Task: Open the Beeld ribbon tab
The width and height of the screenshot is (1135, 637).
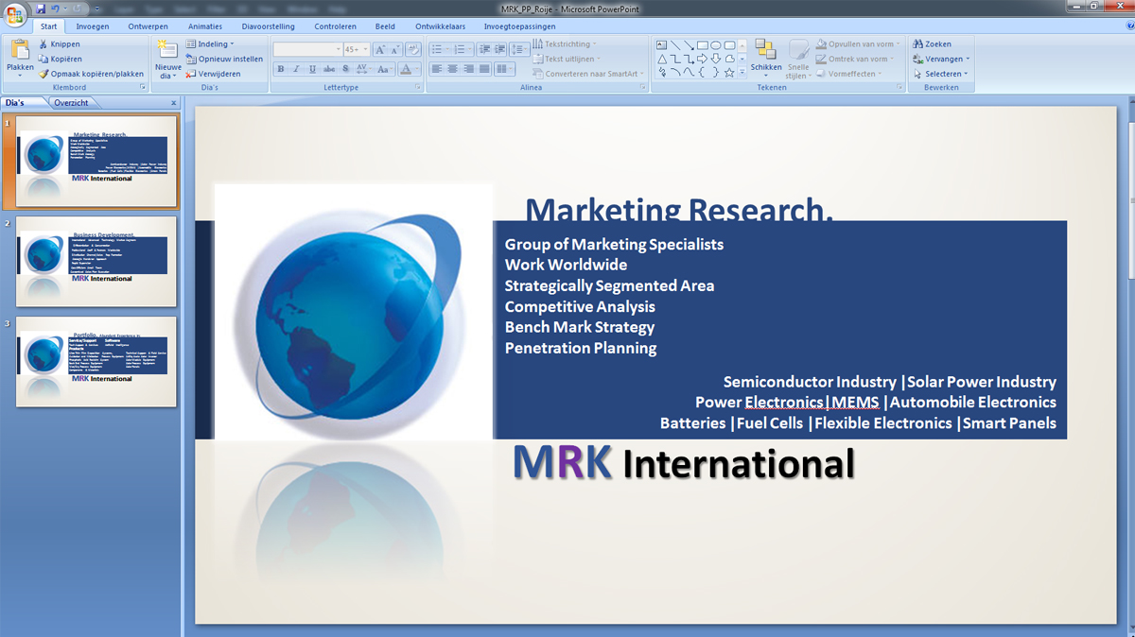Action: pos(385,26)
